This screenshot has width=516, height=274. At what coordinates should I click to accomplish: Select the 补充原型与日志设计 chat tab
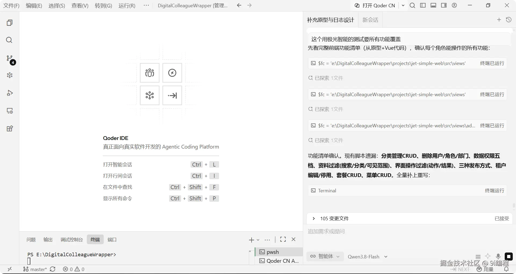[x=331, y=20]
